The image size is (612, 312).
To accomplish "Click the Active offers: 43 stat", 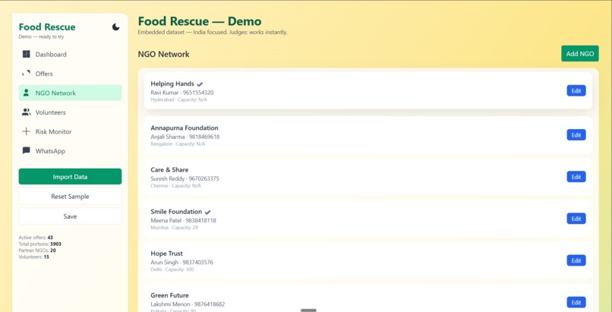I will (36, 238).
